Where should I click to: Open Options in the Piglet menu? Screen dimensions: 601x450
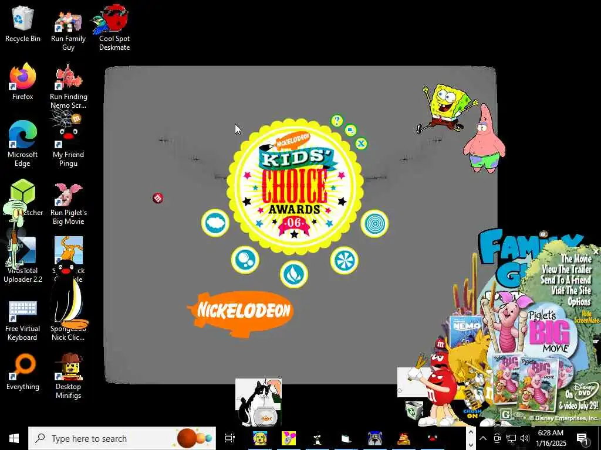579,302
